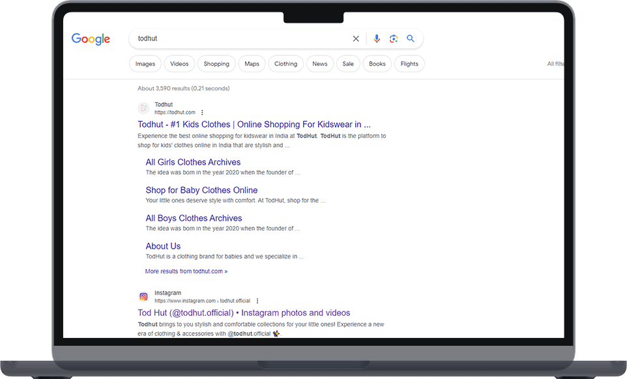The image size is (627, 379).
Task: Switch to the News filter
Action: click(320, 64)
